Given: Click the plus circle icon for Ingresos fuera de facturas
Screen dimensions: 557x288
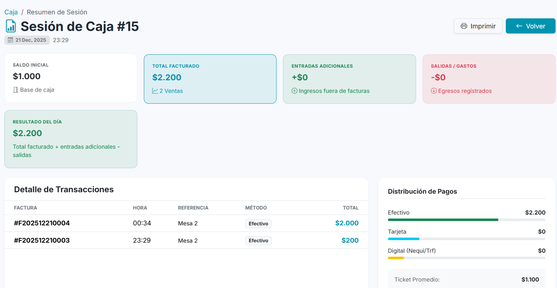Looking at the screenshot, I should click(295, 91).
